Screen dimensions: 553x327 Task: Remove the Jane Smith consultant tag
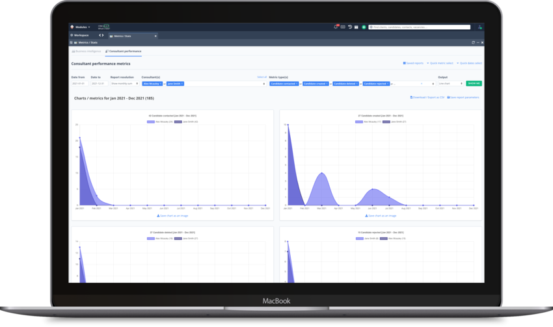[182, 84]
